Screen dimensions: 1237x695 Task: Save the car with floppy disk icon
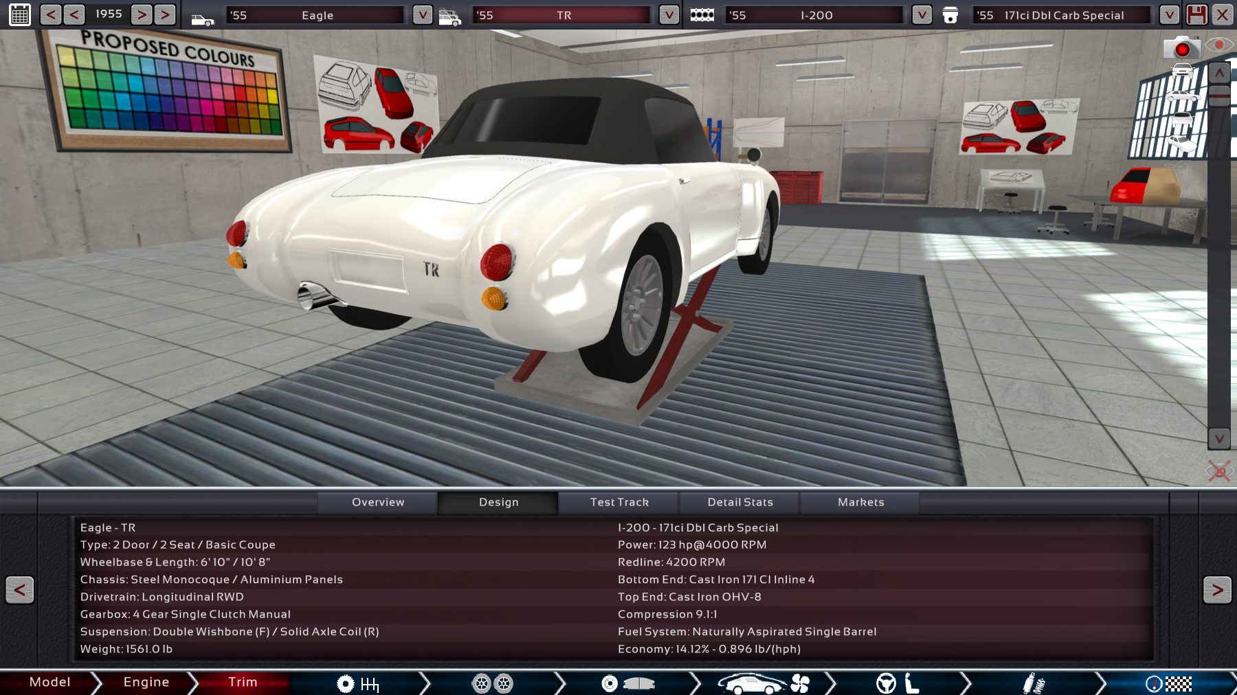(x=1196, y=14)
